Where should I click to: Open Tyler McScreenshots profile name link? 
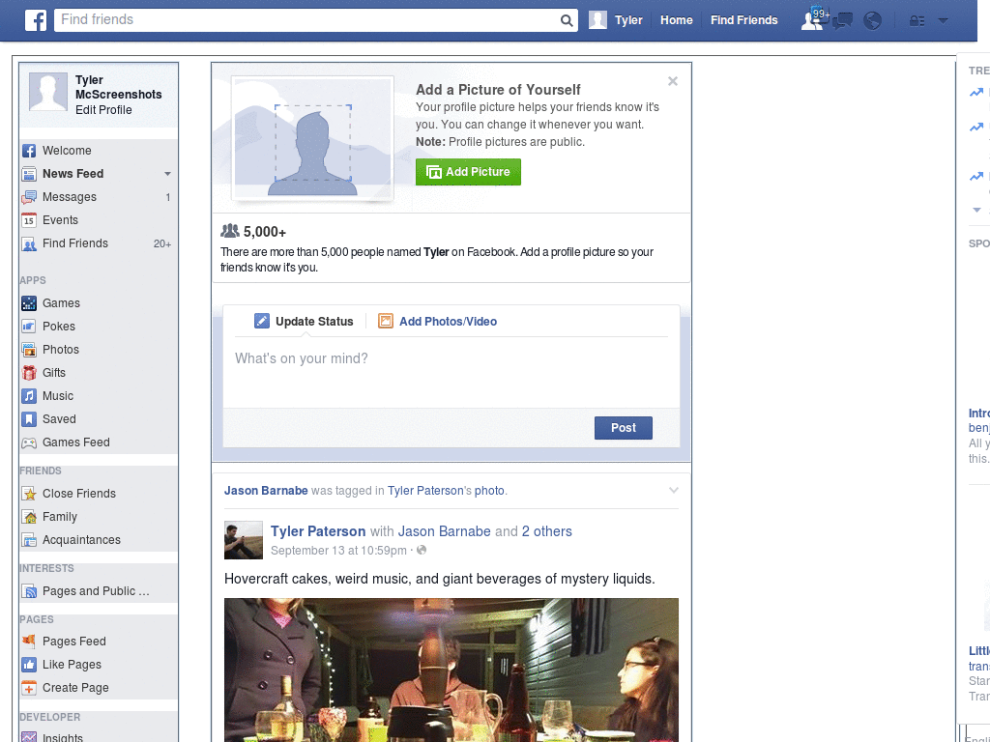coord(118,87)
